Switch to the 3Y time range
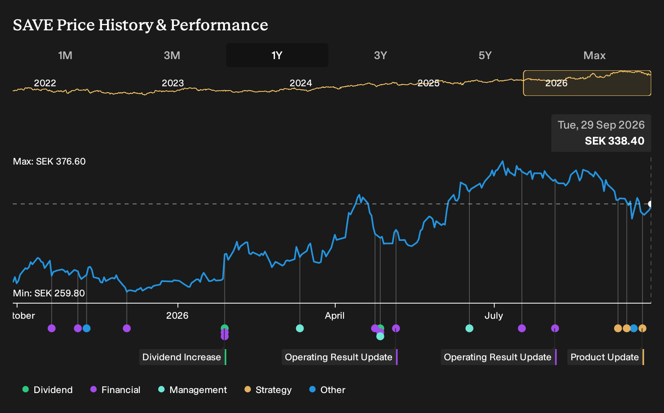Viewport: 664px width, 413px height. click(x=380, y=55)
